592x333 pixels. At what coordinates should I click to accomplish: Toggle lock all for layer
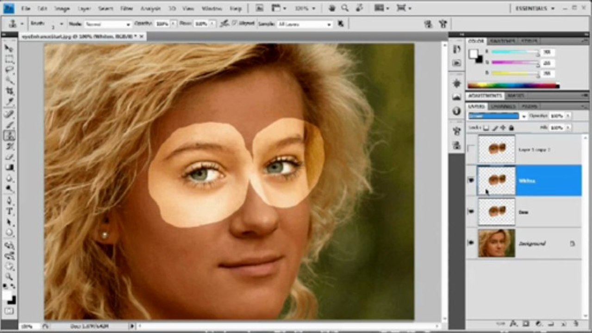(511, 128)
